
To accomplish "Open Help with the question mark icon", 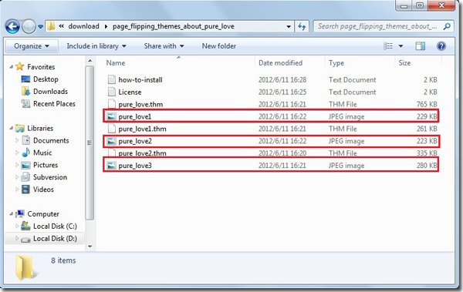I will [x=441, y=46].
